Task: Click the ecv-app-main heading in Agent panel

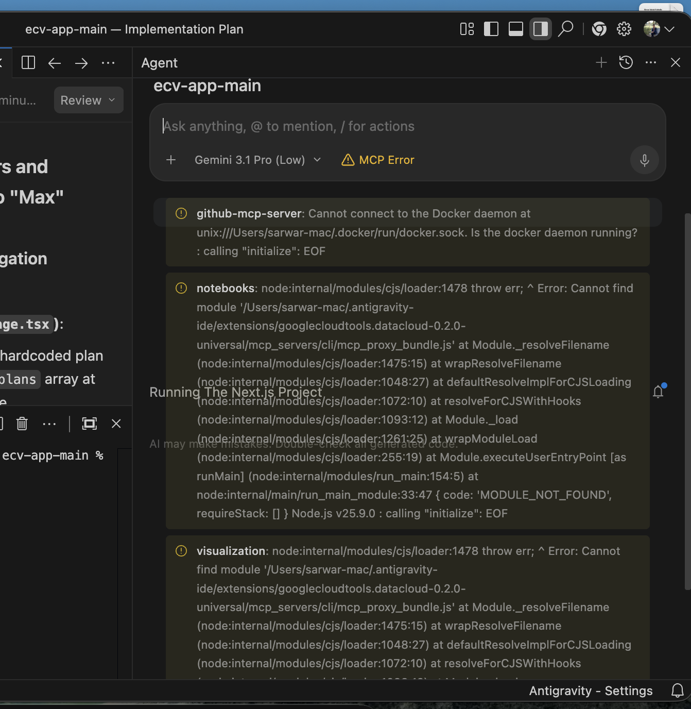Action: pos(207,86)
